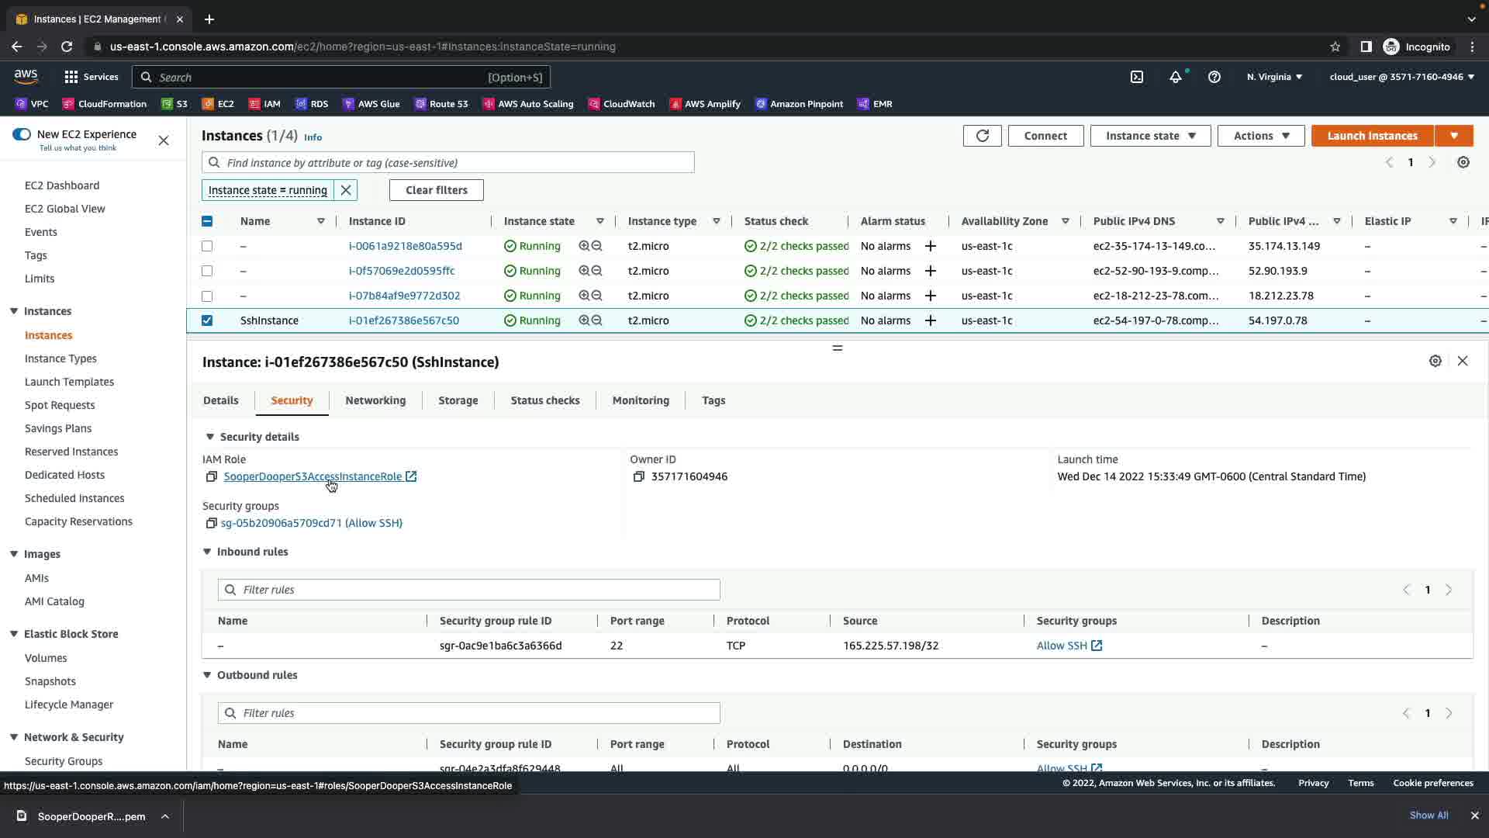Toggle the New EC2 Experience switch
The height and width of the screenshot is (838, 1489).
(22, 134)
